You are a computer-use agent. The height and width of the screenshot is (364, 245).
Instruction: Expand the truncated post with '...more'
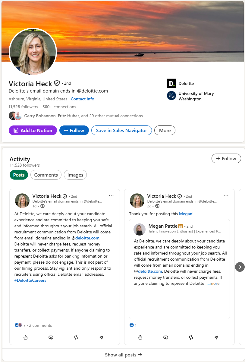tap(213, 284)
